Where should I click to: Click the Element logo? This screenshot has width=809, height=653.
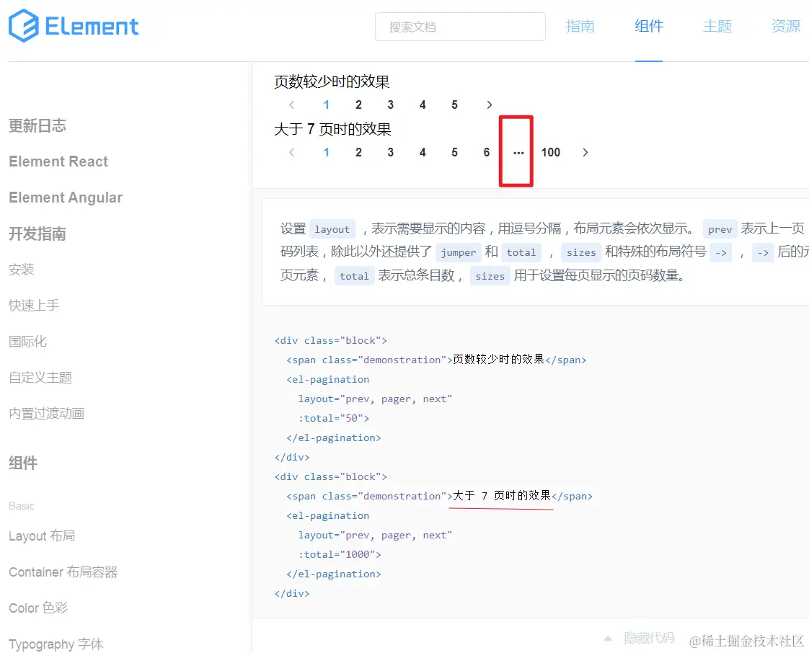coord(74,26)
